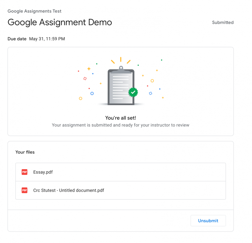Click the Google Assignment Demo title
252x243 pixels.
coord(60,22)
